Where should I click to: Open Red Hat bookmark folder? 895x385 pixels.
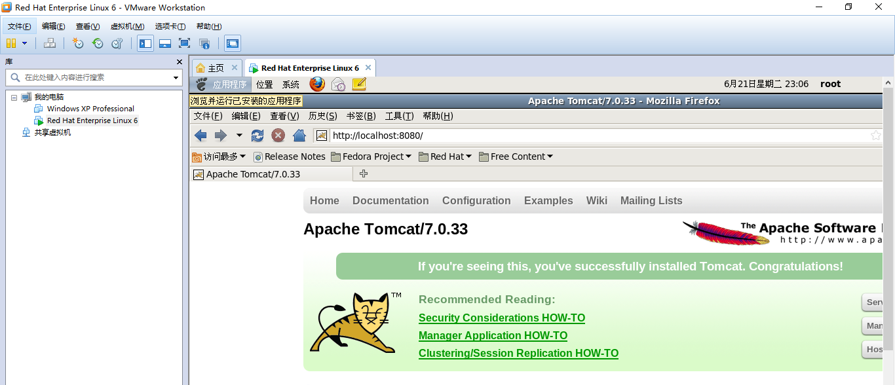(x=446, y=156)
